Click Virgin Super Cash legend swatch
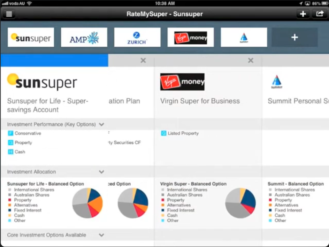This screenshot has height=247, width=329. coord(163,215)
